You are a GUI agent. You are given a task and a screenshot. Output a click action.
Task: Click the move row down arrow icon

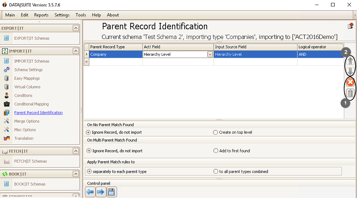tap(350, 71)
